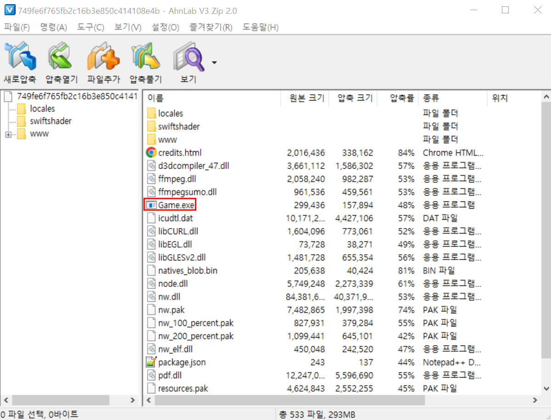Click the Chrome icon next to credits.html

(x=152, y=152)
